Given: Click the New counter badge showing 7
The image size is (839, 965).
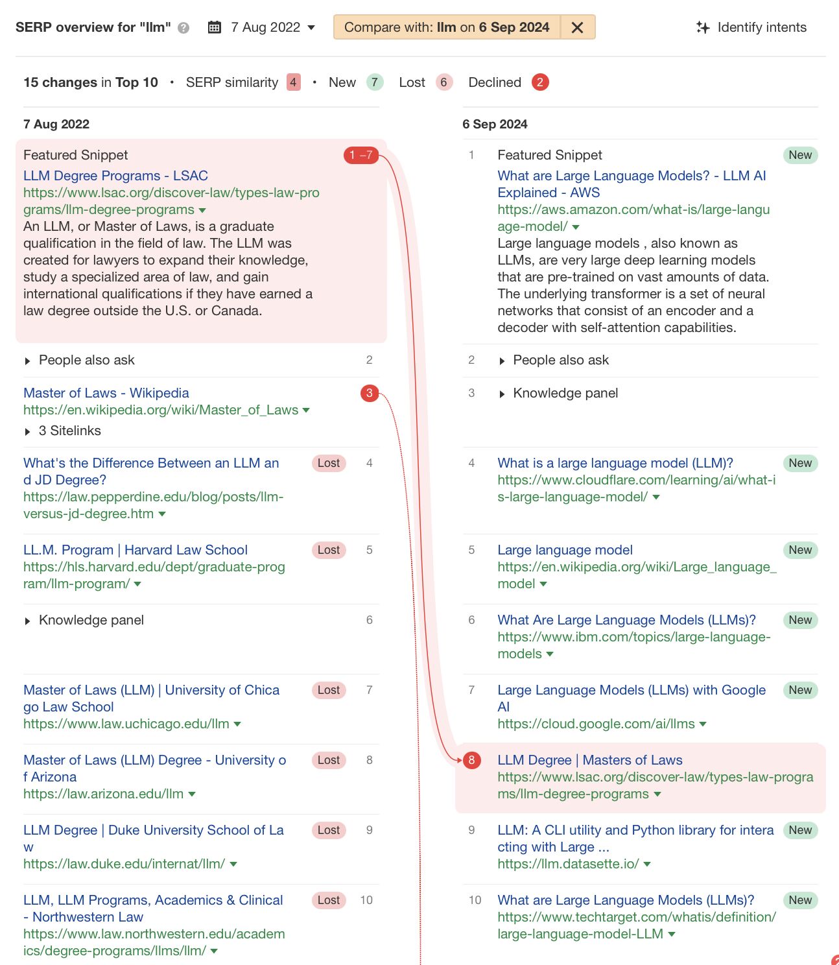Looking at the screenshot, I should click(374, 82).
